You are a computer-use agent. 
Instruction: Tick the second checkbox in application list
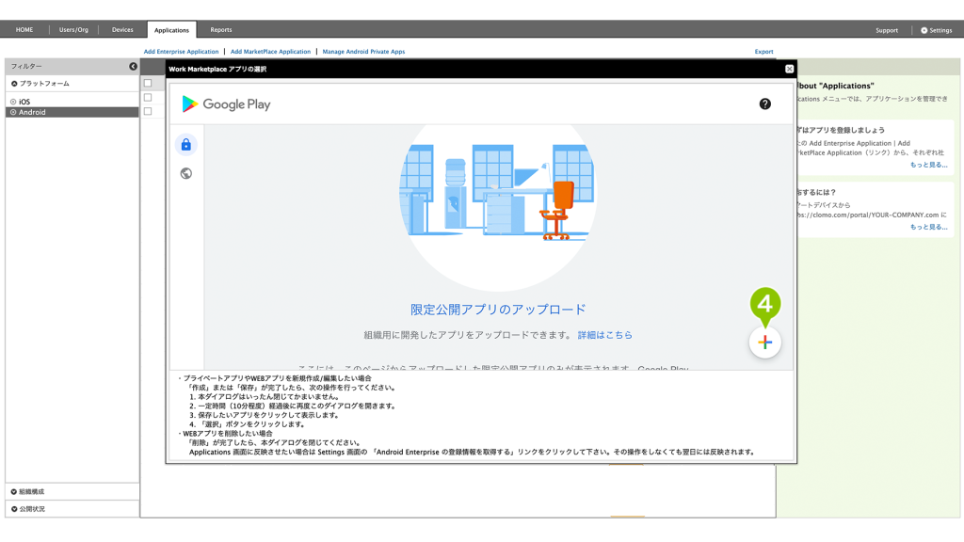(148, 97)
